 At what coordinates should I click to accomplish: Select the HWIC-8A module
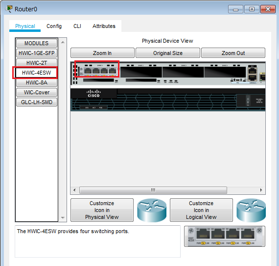point(37,82)
